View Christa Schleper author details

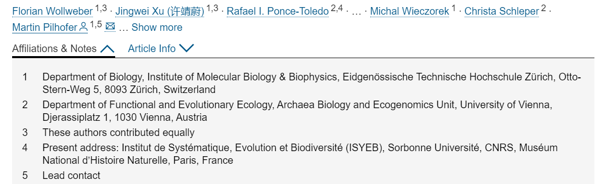(x=502, y=12)
